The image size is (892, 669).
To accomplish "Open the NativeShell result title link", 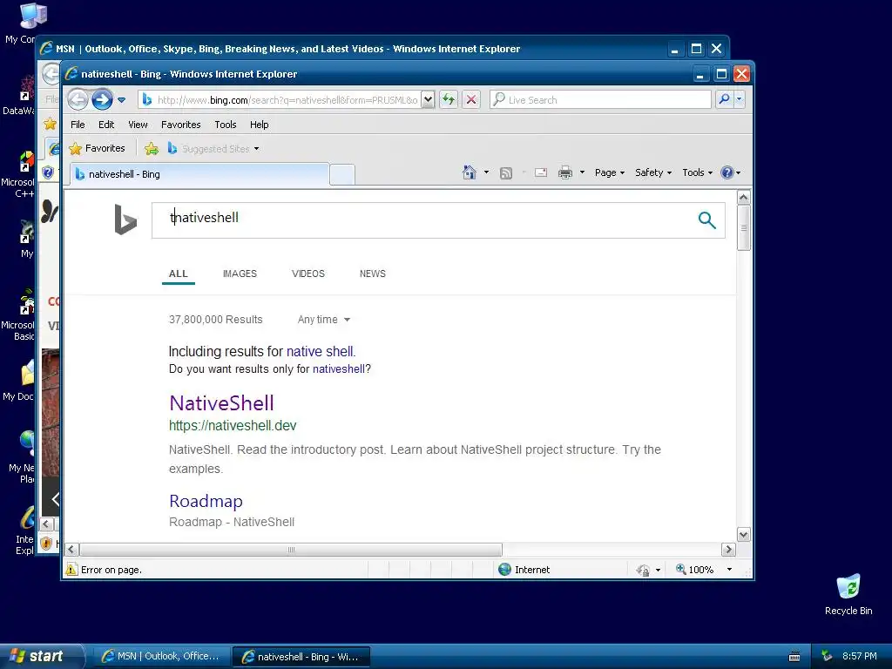I will coord(222,403).
